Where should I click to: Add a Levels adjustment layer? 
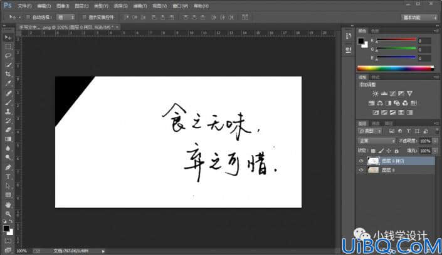(384, 94)
